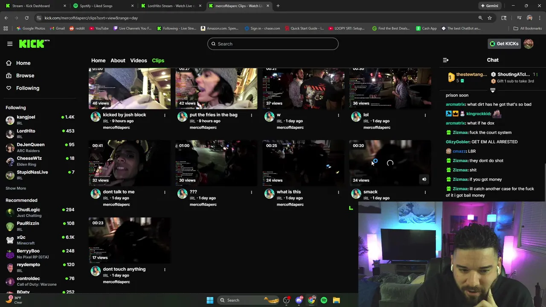This screenshot has width=546, height=307.
Task: Open kangjoel channel in Following list
Action: pos(40,120)
